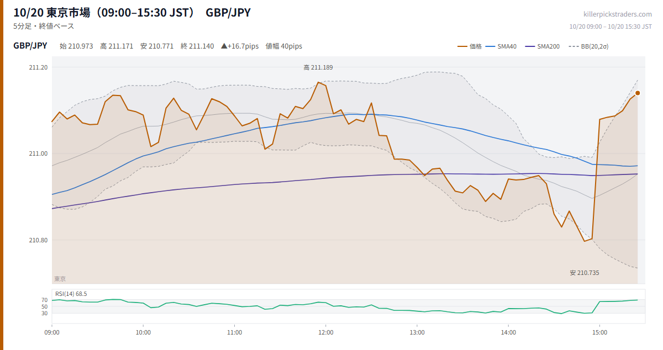Click the 14:00 time axis label
The image size is (663, 350).
(x=508, y=332)
